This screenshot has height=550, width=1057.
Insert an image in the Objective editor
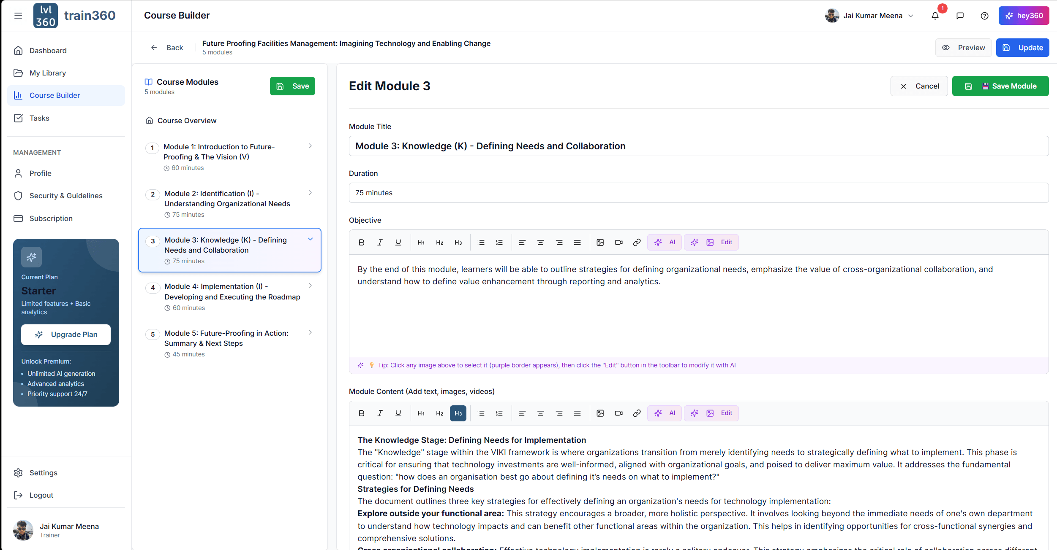[600, 242]
